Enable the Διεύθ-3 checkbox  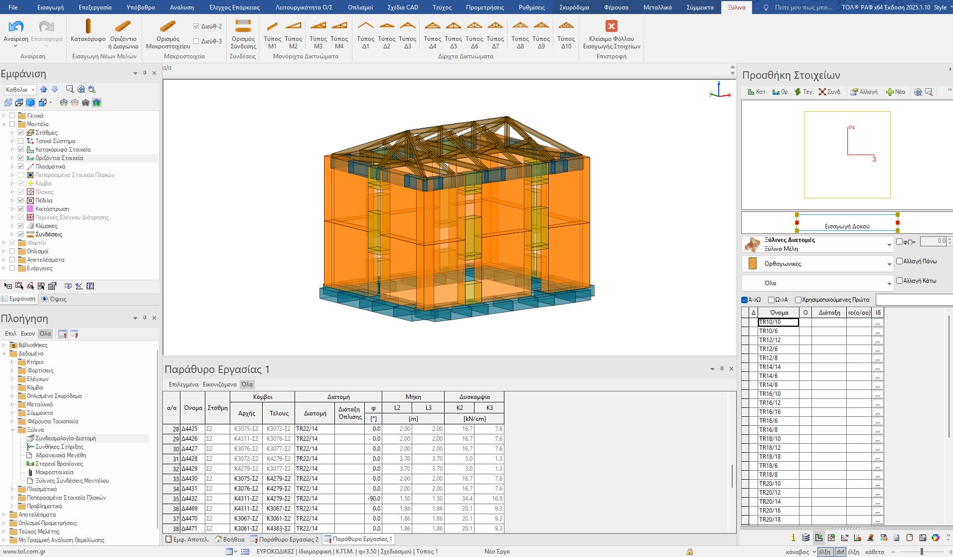coord(196,41)
